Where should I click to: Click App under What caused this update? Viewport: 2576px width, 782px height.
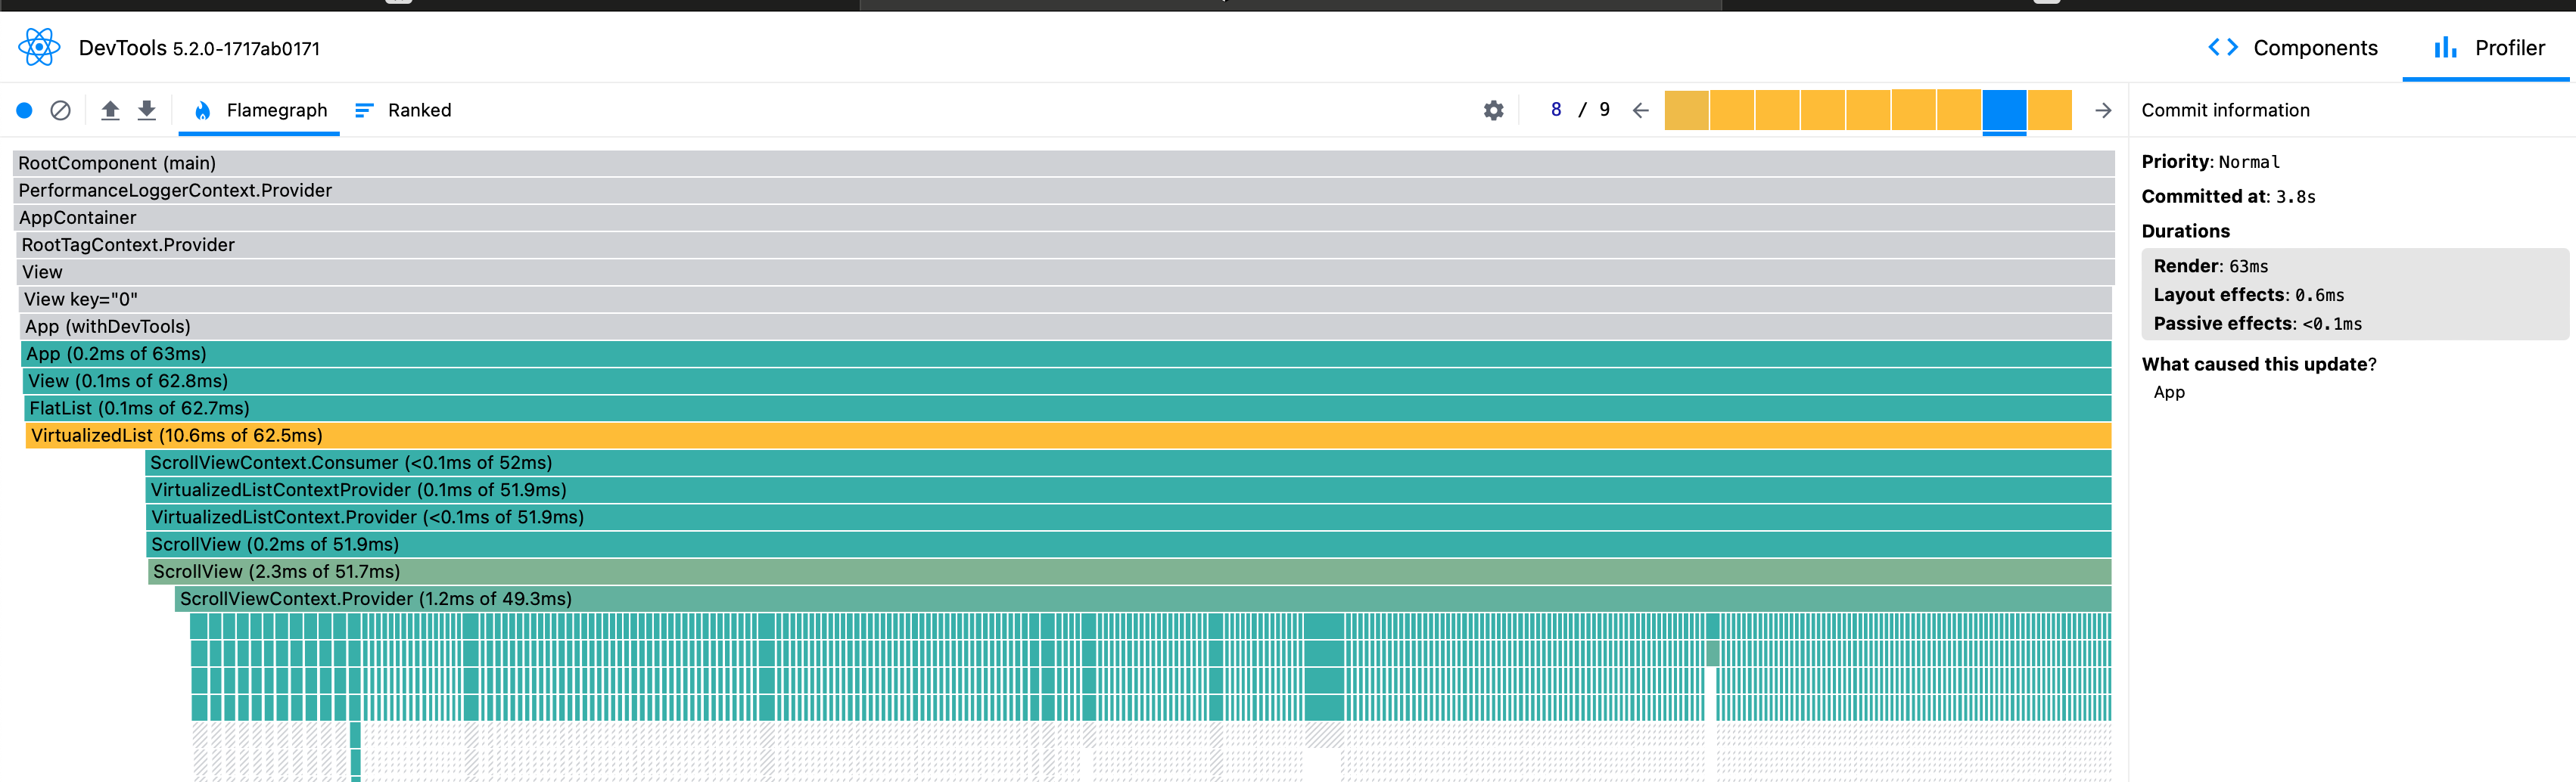coord(2169,392)
